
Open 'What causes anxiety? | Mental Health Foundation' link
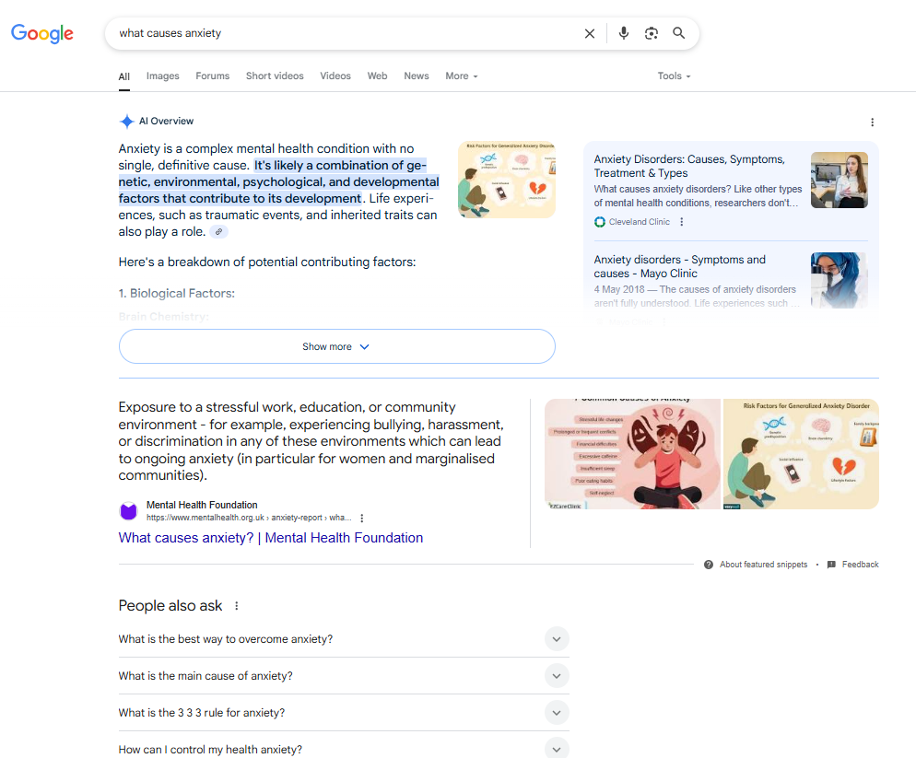271,538
